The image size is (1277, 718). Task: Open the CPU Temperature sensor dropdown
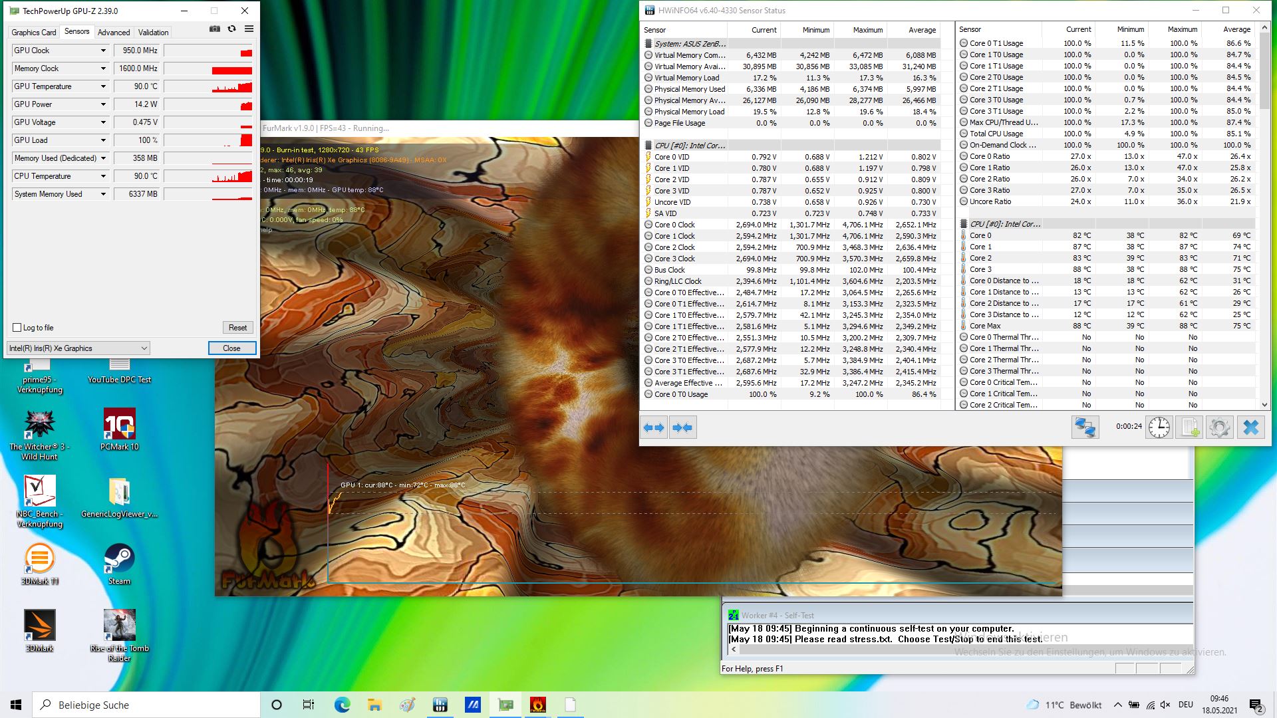(x=103, y=176)
